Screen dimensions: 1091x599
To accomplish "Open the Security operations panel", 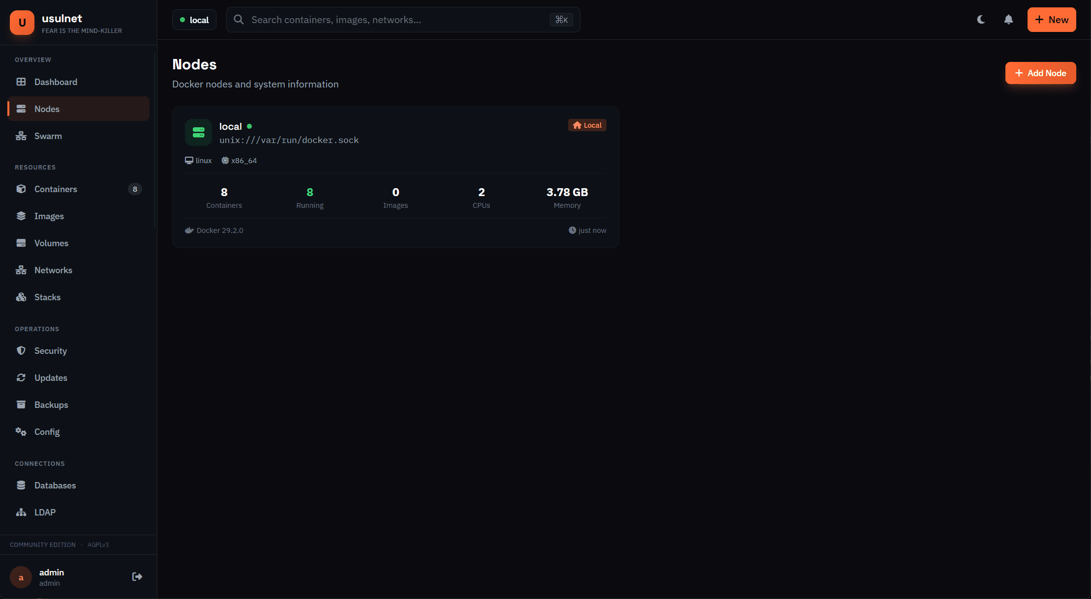I will click(51, 350).
